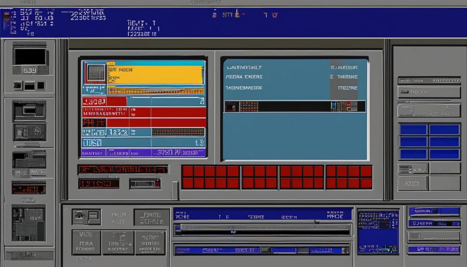Screen dimensions: 467x267
Task: Select the third text row in the right blue screen
Action: [x=292, y=88]
